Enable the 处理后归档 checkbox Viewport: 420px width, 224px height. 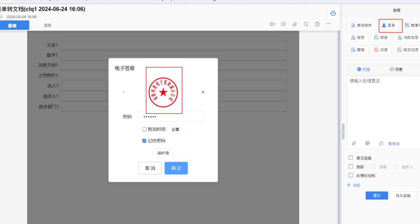(x=351, y=175)
